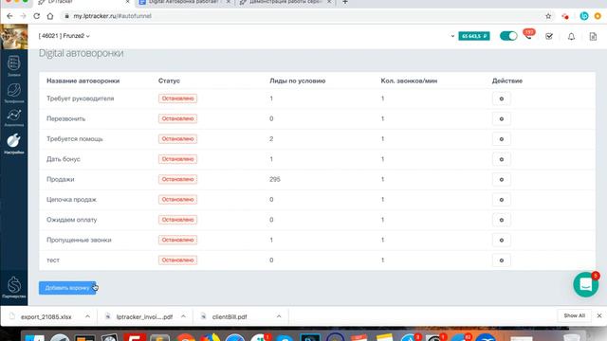
Task: Click the Кол. звонков/мин column header
Action: coord(409,81)
